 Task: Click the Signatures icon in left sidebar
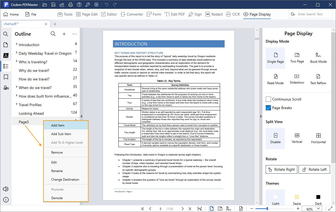(x=6, y=88)
